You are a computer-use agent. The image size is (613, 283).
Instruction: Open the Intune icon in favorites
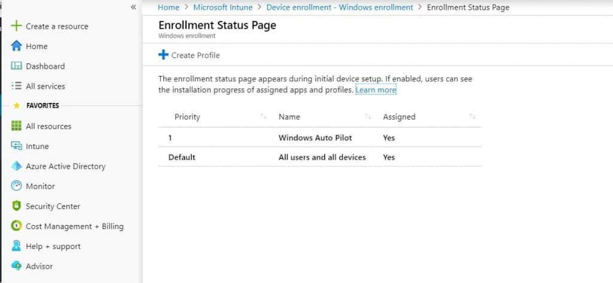(x=16, y=146)
